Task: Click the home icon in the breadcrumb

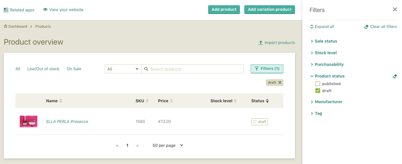Action: pyautogui.click(x=6, y=26)
